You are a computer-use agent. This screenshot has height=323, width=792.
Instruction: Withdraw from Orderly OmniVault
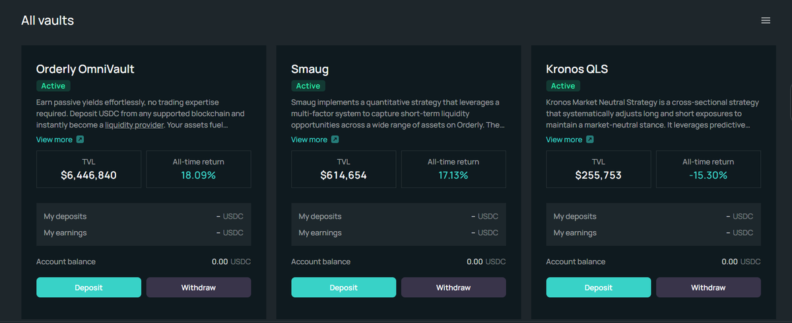pyautogui.click(x=199, y=287)
